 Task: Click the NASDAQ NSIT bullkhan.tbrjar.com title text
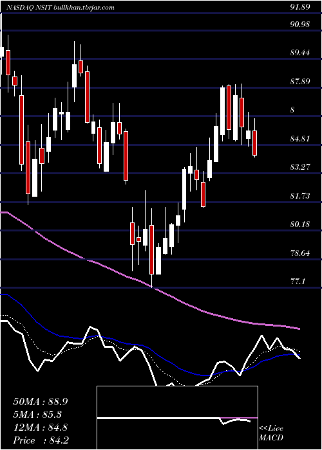[x=60, y=8]
